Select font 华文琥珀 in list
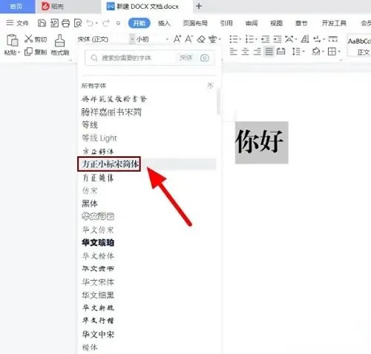This screenshot has width=371, height=354. 98,242
